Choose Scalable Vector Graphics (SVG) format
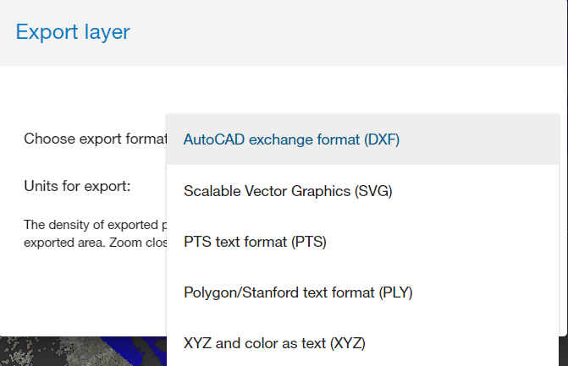This screenshot has height=366, width=568. [288, 191]
